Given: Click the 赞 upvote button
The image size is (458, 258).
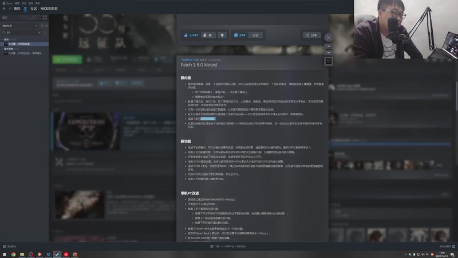Looking at the screenshot, I should (x=208, y=35).
